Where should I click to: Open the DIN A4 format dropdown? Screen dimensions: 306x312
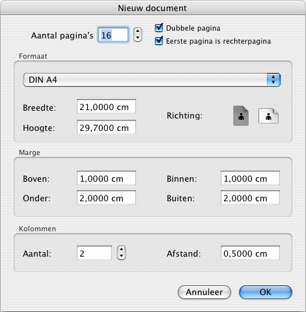(152, 79)
